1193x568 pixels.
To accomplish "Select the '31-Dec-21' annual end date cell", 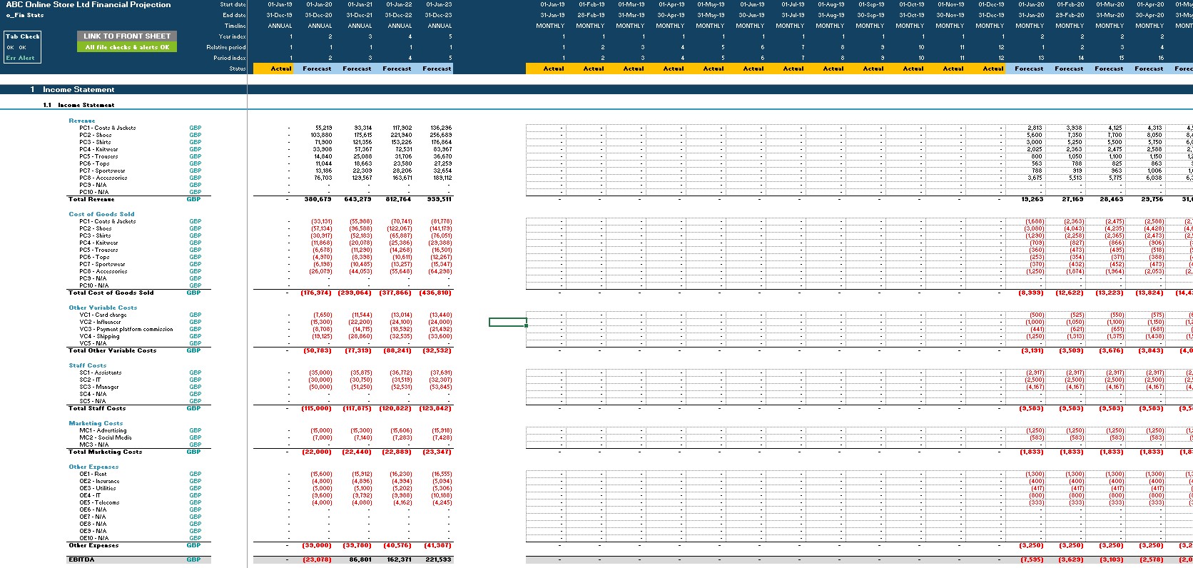I will tap(360, 15).
